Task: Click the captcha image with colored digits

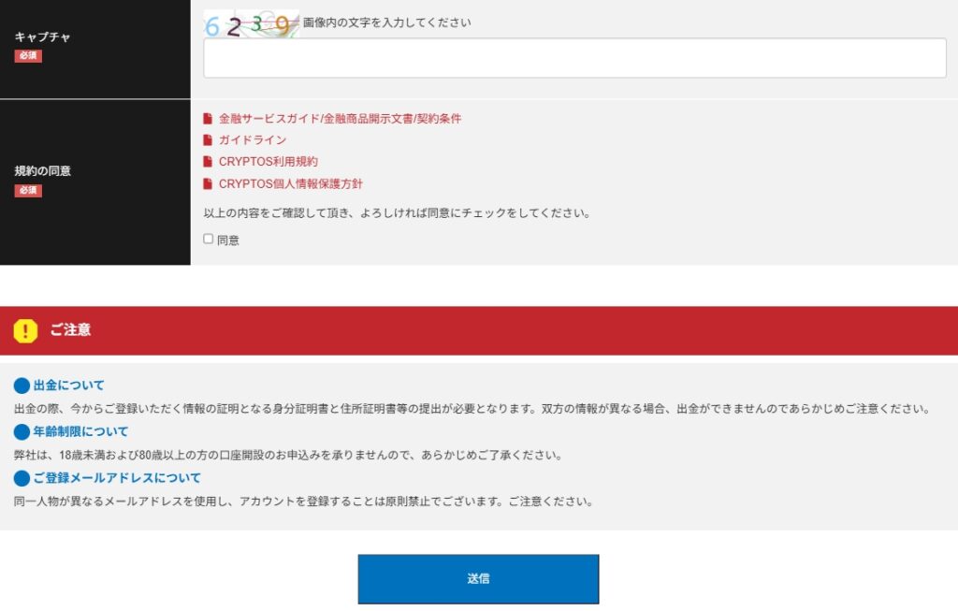Action: coord(251,24)
